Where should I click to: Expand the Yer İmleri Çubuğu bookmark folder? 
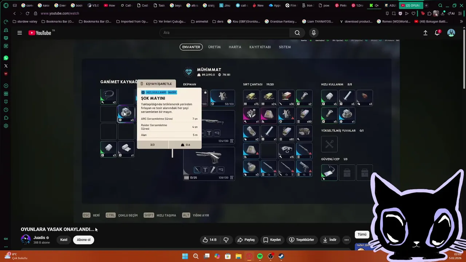point(169,21)
